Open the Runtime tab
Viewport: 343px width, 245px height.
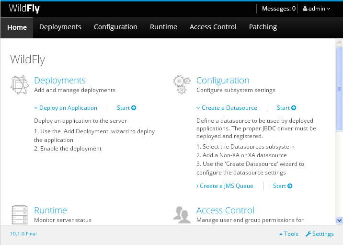[163, 27]
